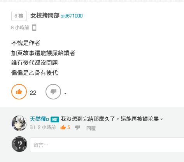Screen dimensions: 184x162
Task: Click the HOT badge next to 天然傻o
Action: coord(55,119)
